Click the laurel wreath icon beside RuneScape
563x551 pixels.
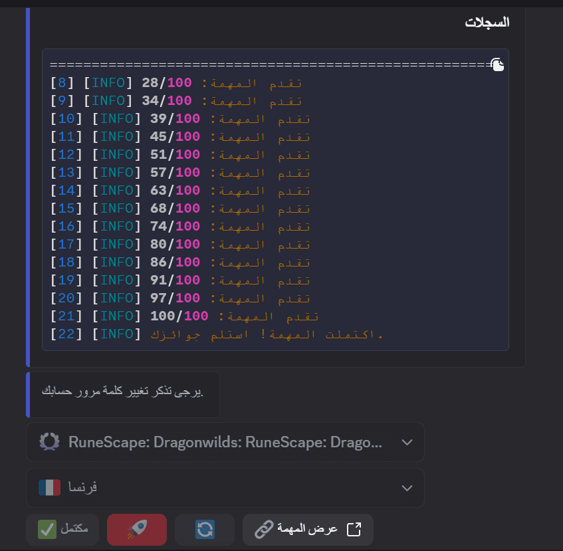pos(50,442)
